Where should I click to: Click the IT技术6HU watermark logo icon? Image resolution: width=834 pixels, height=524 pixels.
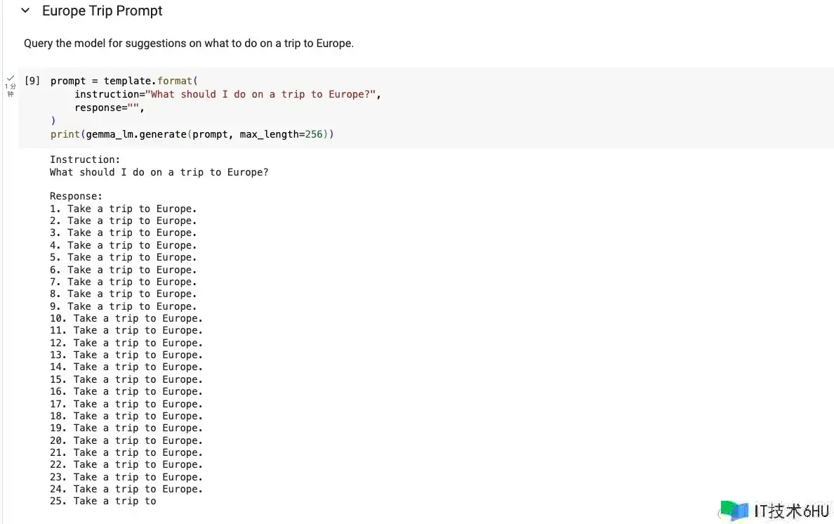coord(734,511)
